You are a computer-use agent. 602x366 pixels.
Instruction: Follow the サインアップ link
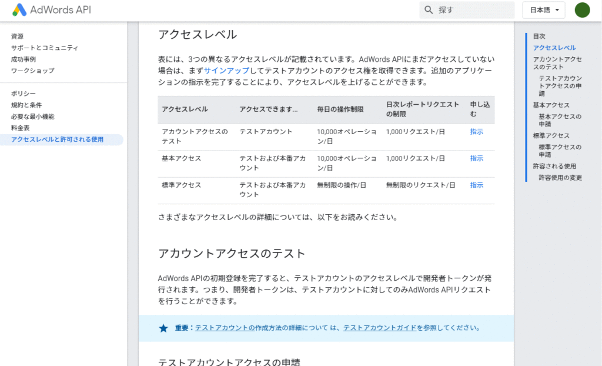click(226, 71)
